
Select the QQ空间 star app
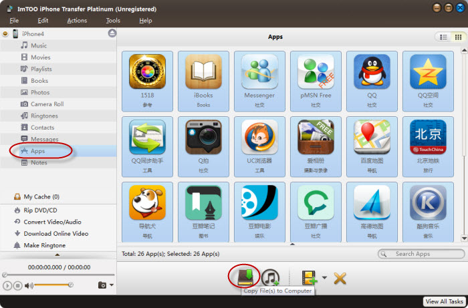click(428, 81)
